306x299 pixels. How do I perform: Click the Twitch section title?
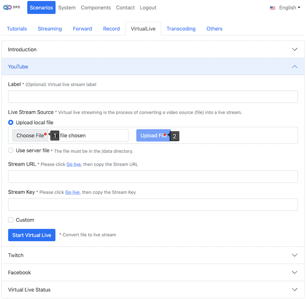point(16,256)
